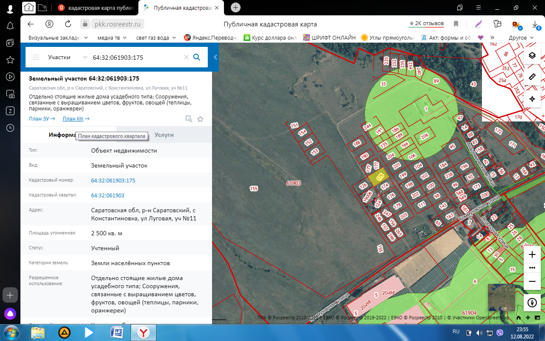The height and width of the screenshot is (341, 545).
Task: Open the План КК link
Action: click(76, 119)
